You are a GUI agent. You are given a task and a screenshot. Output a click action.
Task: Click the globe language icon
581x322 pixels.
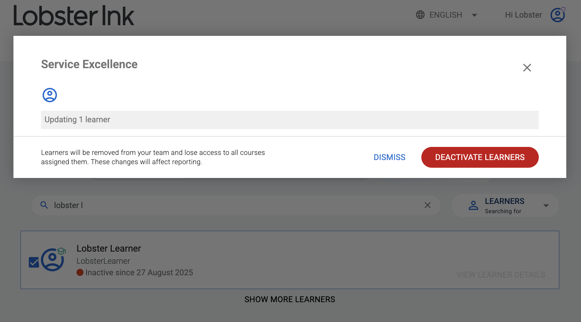[x=420, y=15]
